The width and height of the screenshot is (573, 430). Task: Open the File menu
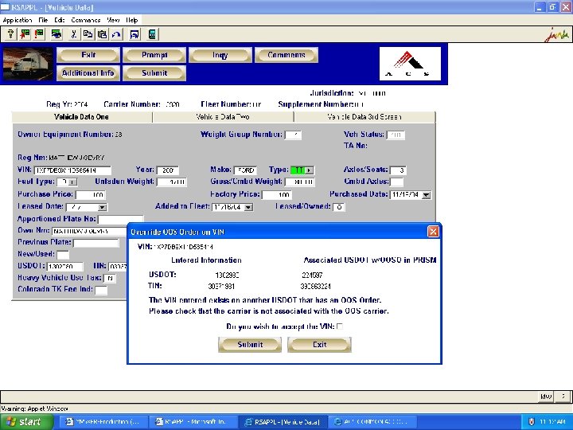tap(43, 20)
